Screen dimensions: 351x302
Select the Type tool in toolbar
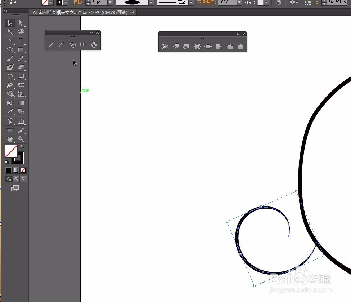21,41
